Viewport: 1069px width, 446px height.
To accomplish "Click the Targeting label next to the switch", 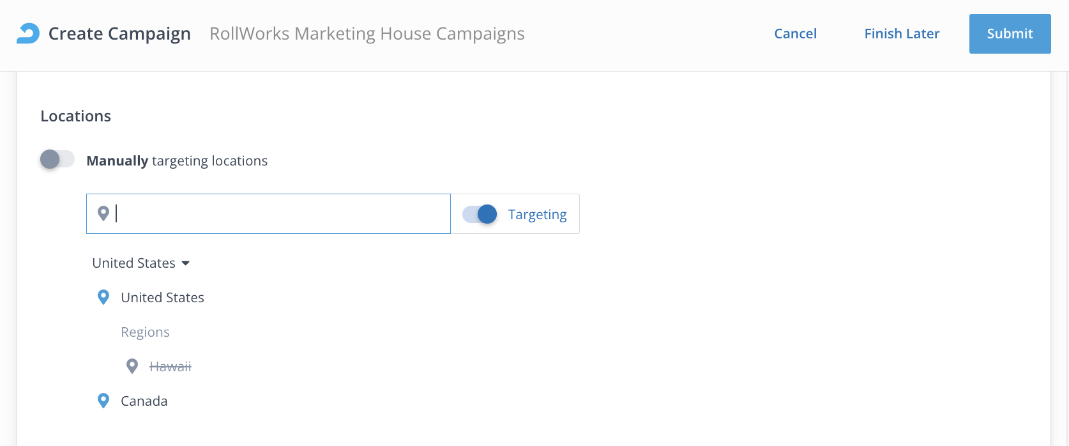I will [537, 215].
